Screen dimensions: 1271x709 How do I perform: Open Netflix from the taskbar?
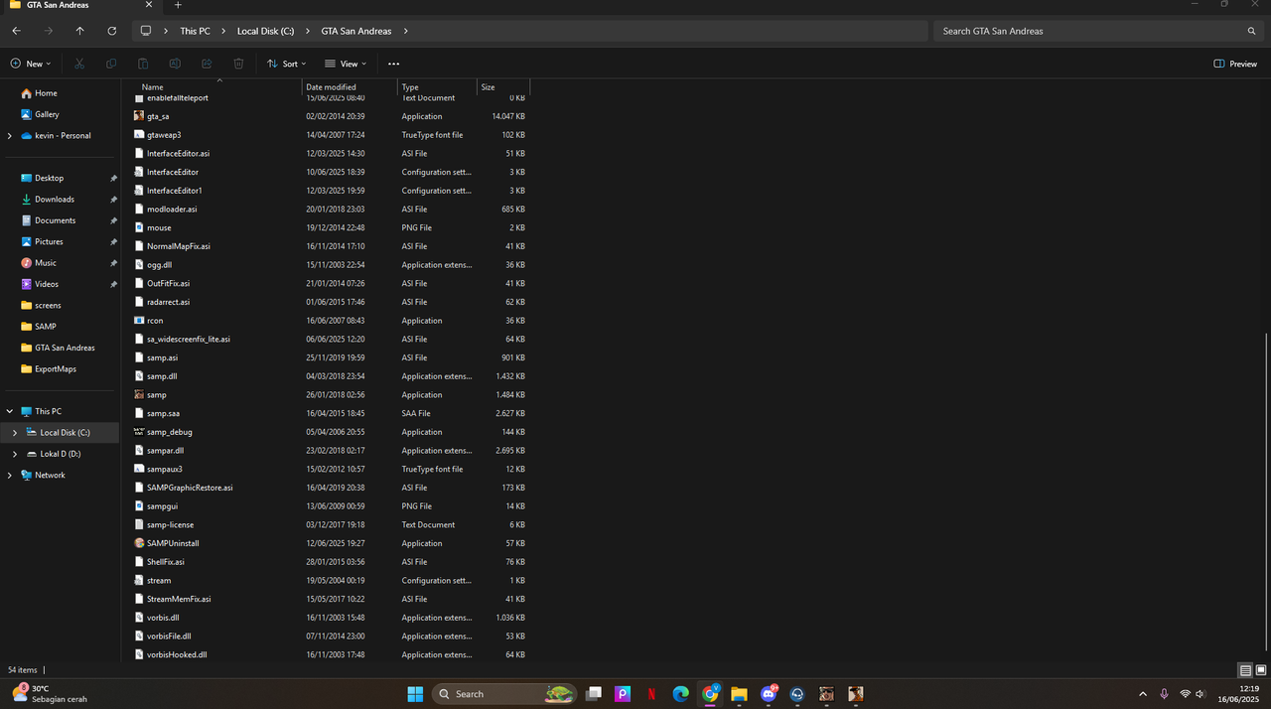tap(651, 694)
